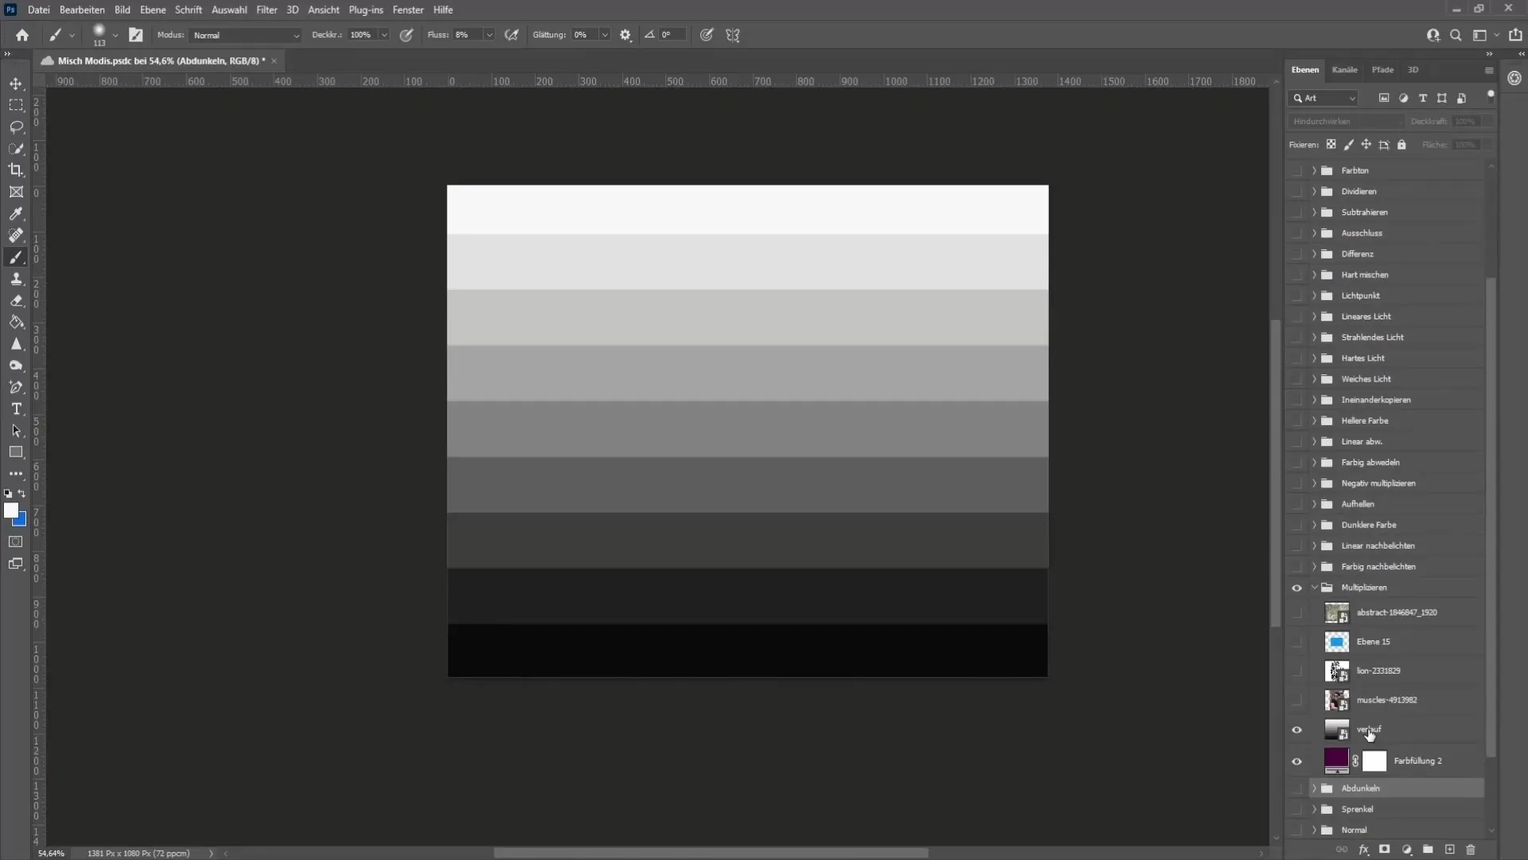Select the Path Selection tool

[16, 431]
